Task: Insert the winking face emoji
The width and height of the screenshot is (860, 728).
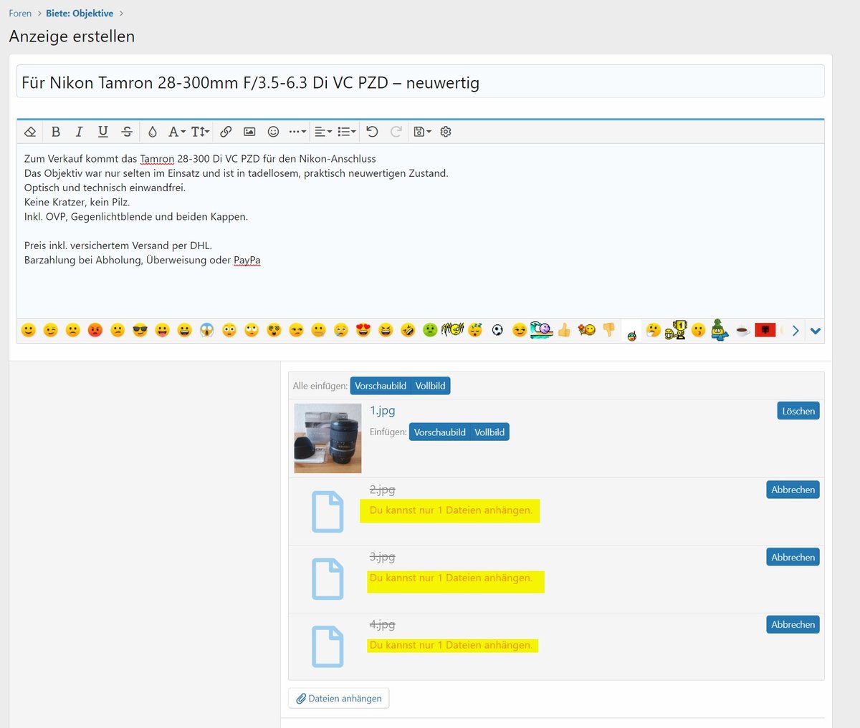Action: pyautogui.click(x=51, y=330)
